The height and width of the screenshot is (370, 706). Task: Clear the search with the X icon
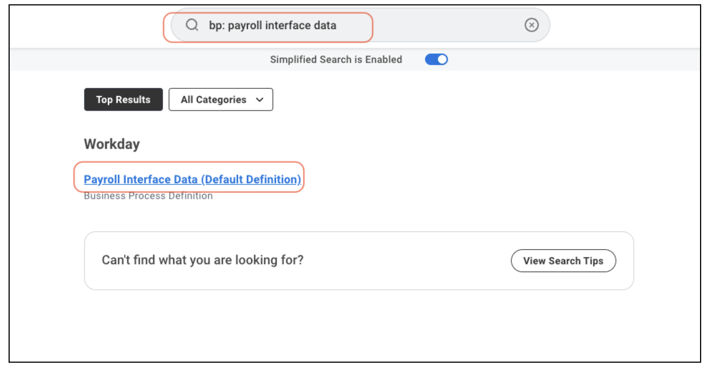click(531, 25)
